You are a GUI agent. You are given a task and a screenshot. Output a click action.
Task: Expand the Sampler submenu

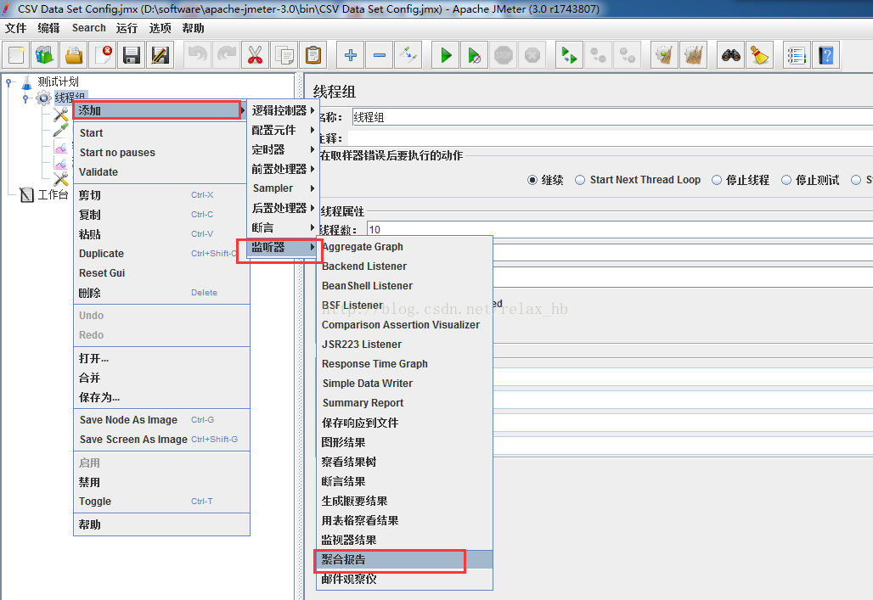tap(283, 188)
